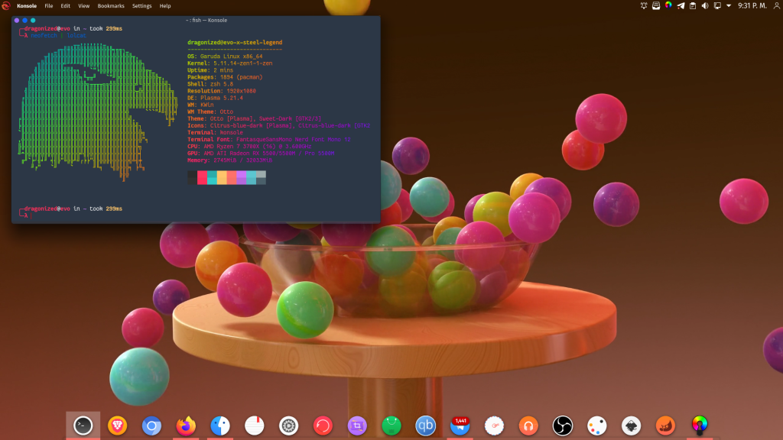Image resolution: width=783 pixels, height=440 pixels.
Task: Open the Settings menu in menu bar
Action: tap(142, 5)
